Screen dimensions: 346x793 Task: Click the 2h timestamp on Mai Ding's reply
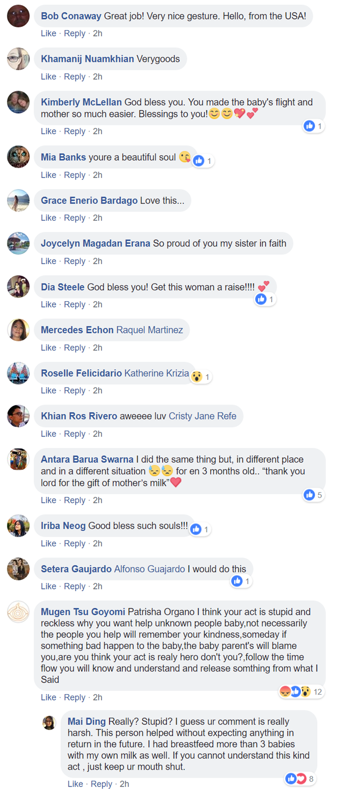pos(125,784)
